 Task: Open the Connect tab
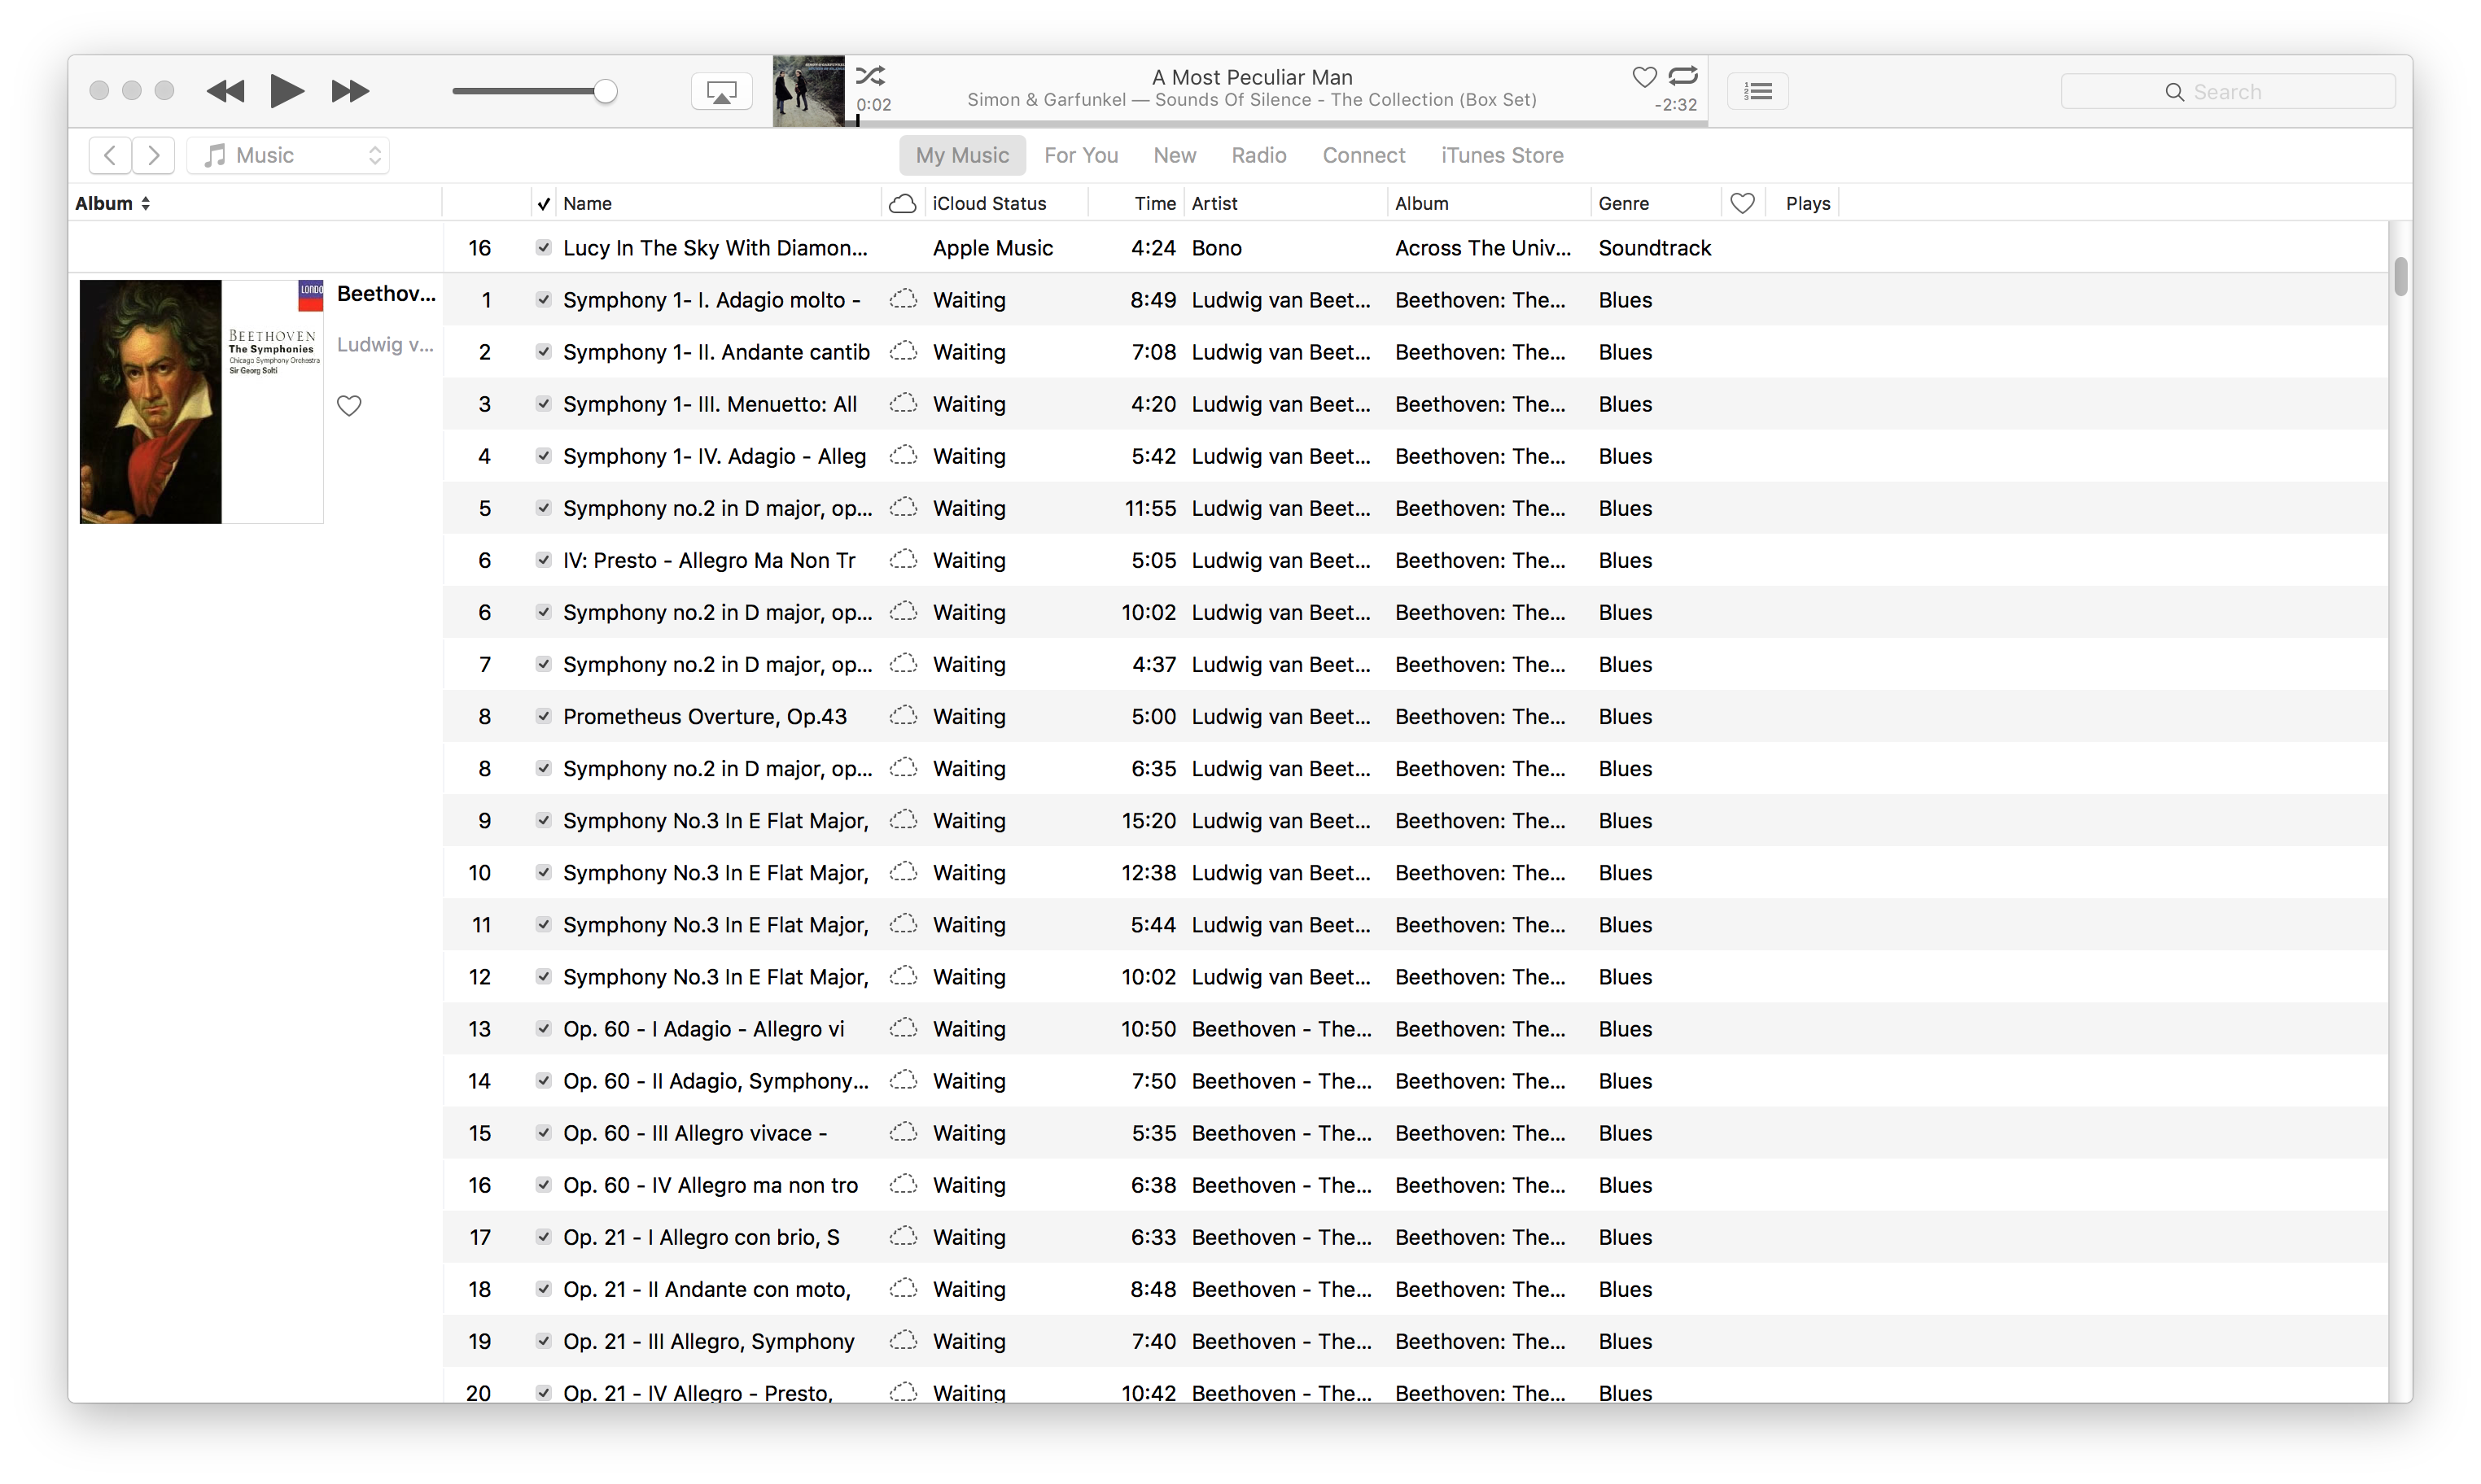click(x=1363, y=155)
